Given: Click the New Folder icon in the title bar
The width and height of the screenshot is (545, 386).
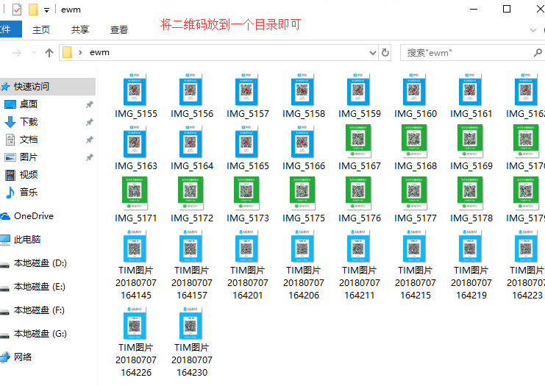Looking at the screenshot, I should [33, 10].
